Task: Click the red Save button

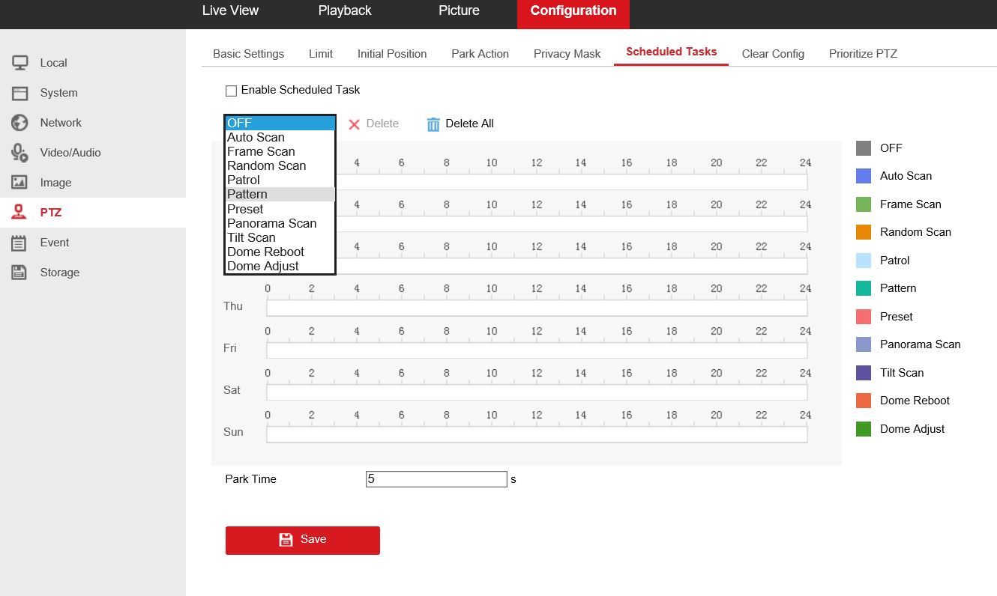Action: [x=303, y=540]
